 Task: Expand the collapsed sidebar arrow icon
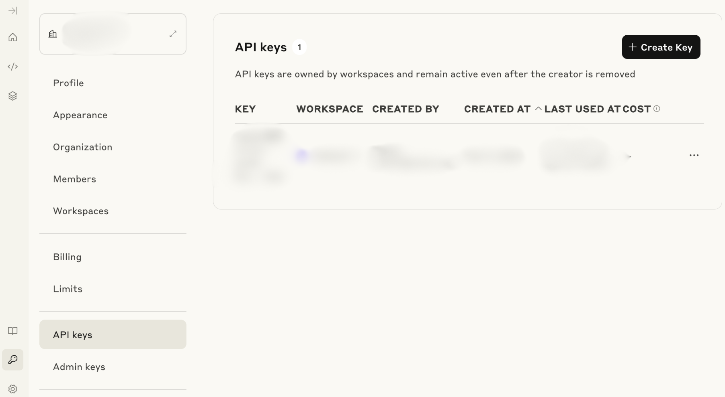[12, 11]
